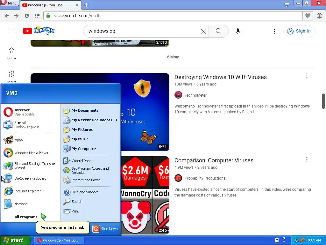Click the green padlock security icon
The image size is (326, 245).
(x=48, y=16)
